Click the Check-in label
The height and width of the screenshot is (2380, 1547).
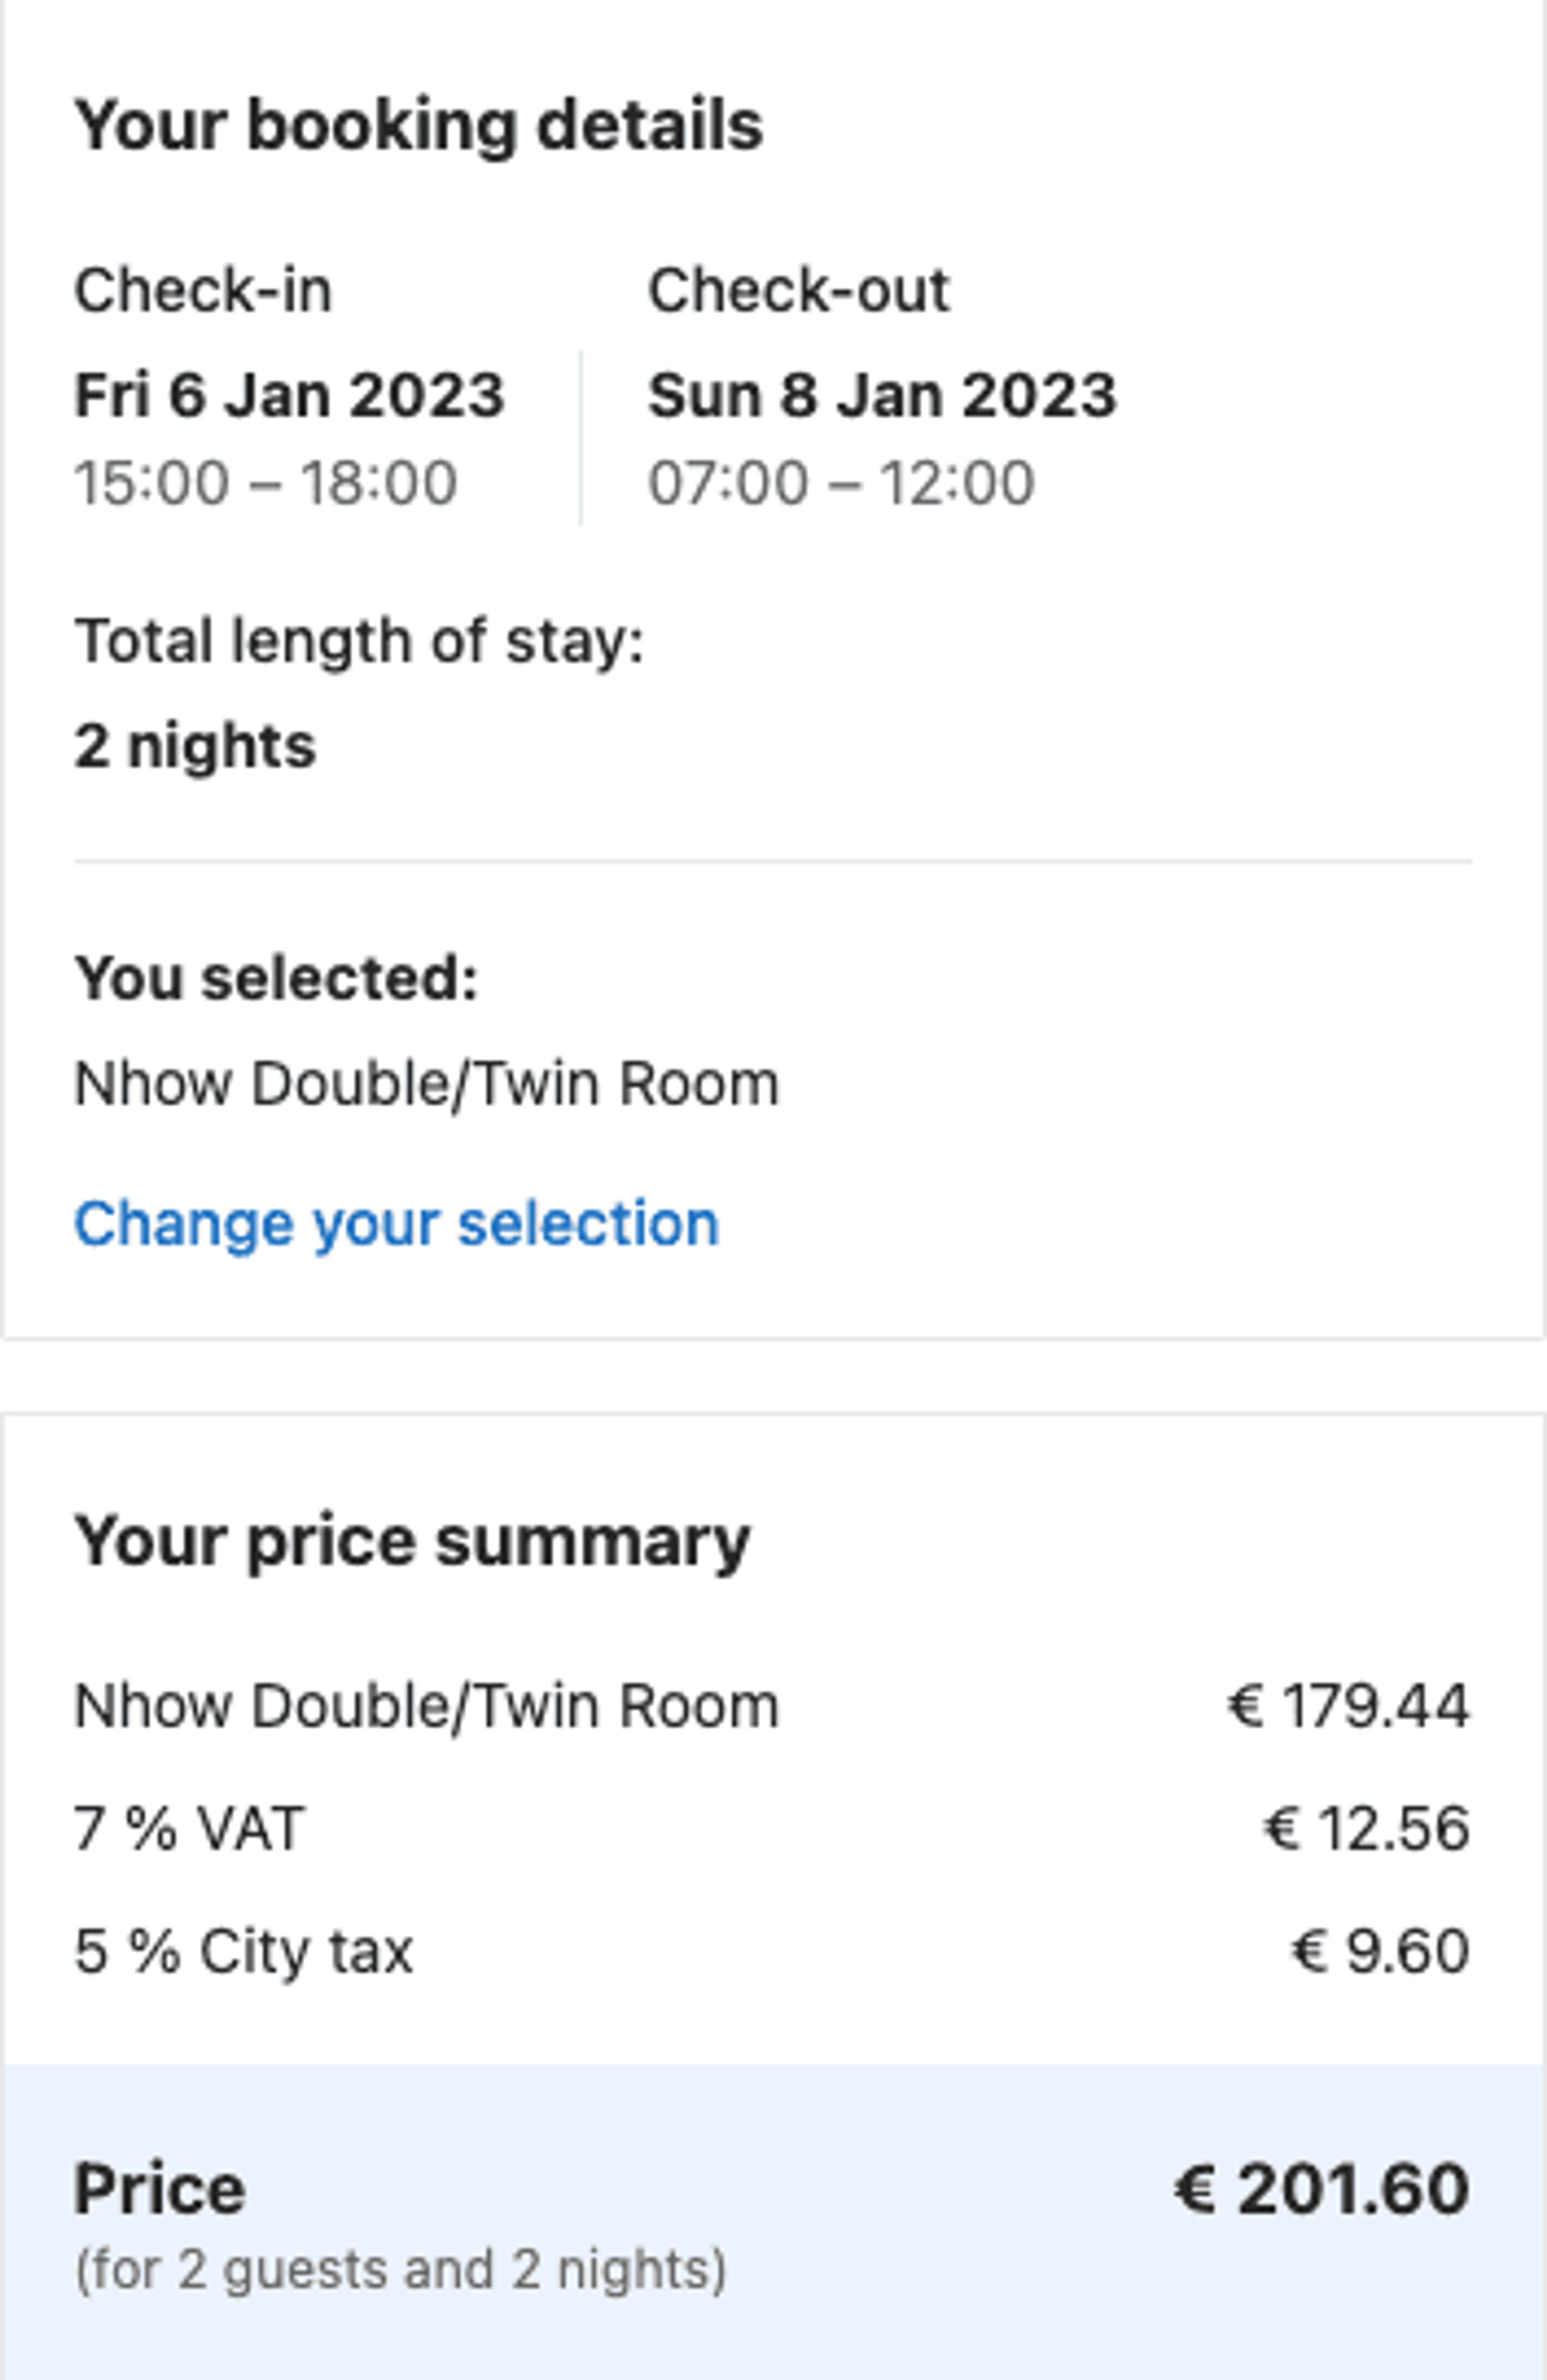(x=203, y=291)
